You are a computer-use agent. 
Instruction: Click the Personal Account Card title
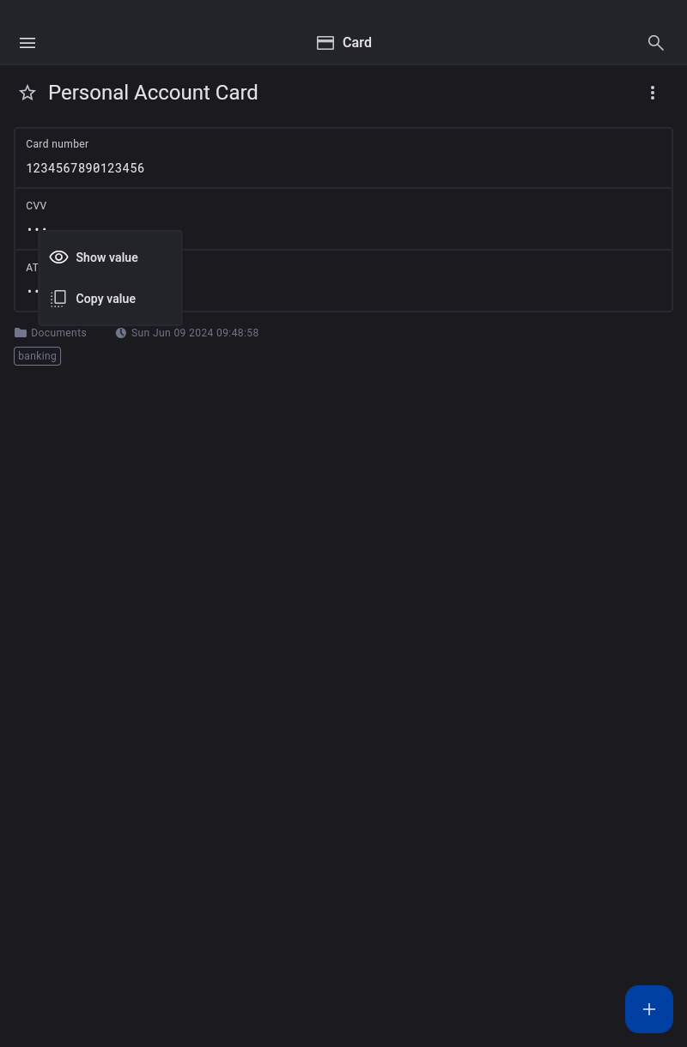point(153,93)
